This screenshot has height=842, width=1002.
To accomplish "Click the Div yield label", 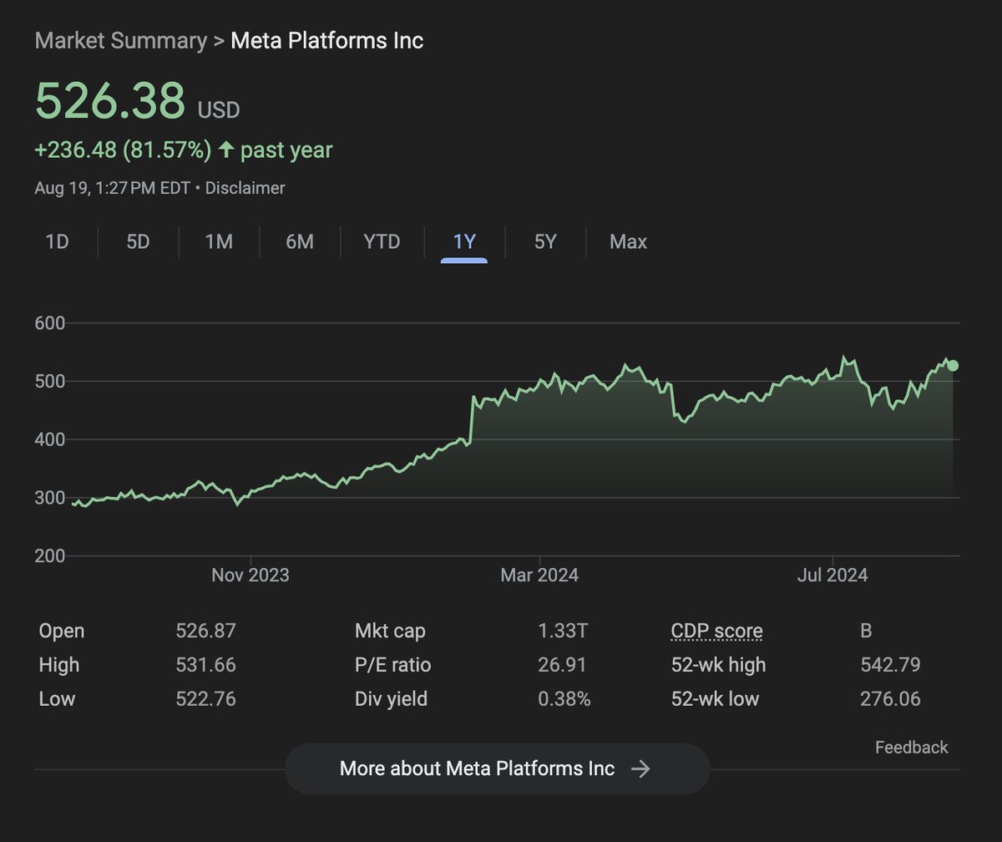I will pyautogui.click(x=391, y=698).
